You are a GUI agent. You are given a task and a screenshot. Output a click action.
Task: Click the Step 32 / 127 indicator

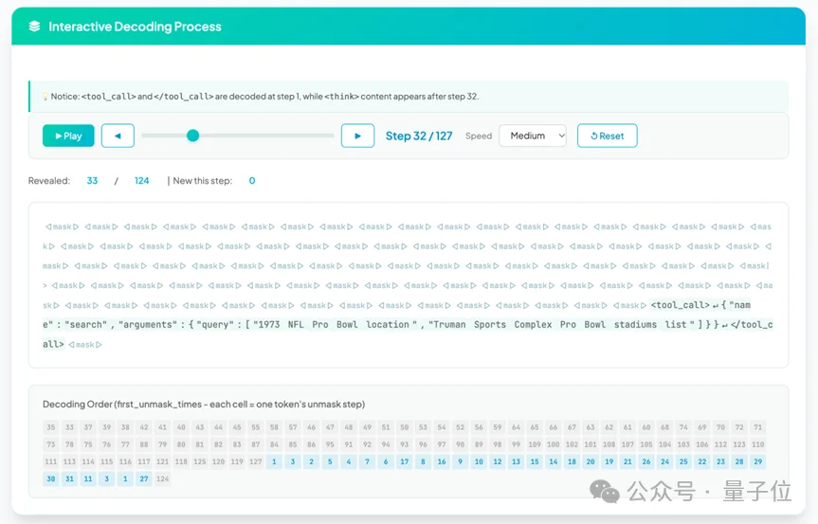(x=420, y=136)
